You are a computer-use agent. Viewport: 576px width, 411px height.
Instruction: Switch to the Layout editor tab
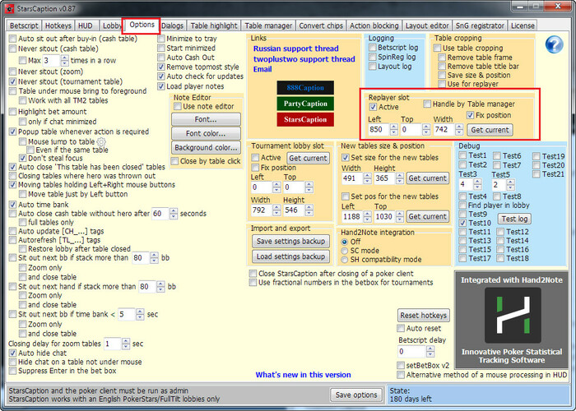tap(427, 25)
